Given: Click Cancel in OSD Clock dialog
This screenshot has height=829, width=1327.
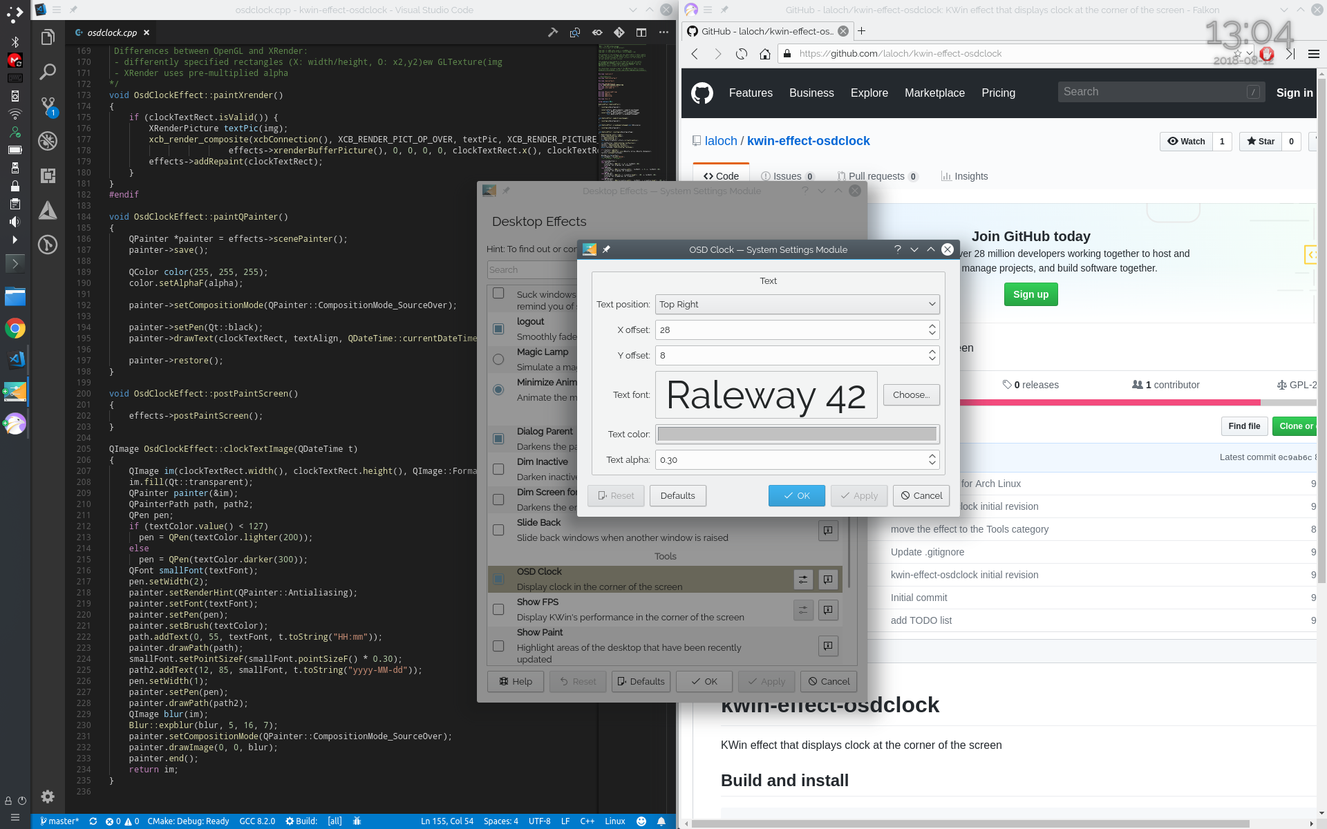Looking at the screenshot, I should [x=921, y=495].
